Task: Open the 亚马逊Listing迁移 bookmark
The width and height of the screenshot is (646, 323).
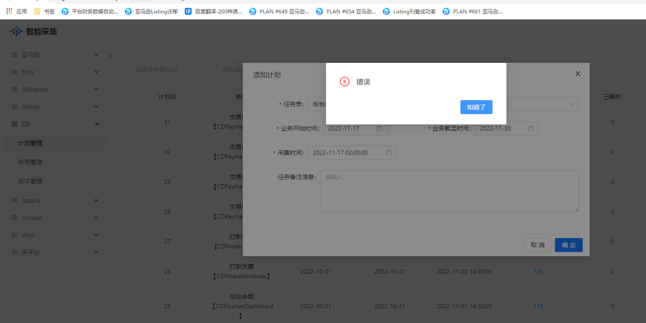Action: click(151, 11)
